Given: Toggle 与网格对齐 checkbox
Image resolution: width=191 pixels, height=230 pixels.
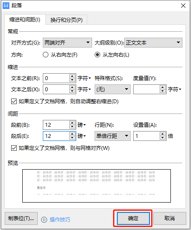Looking at the screenshot, I should tap(14, 148).
